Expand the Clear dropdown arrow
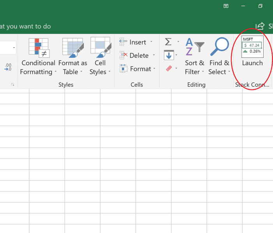Image resolution: width=273 pixels, height=233 pixels. [176, 68]
